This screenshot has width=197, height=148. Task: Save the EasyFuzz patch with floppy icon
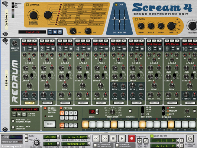[60, 32]
